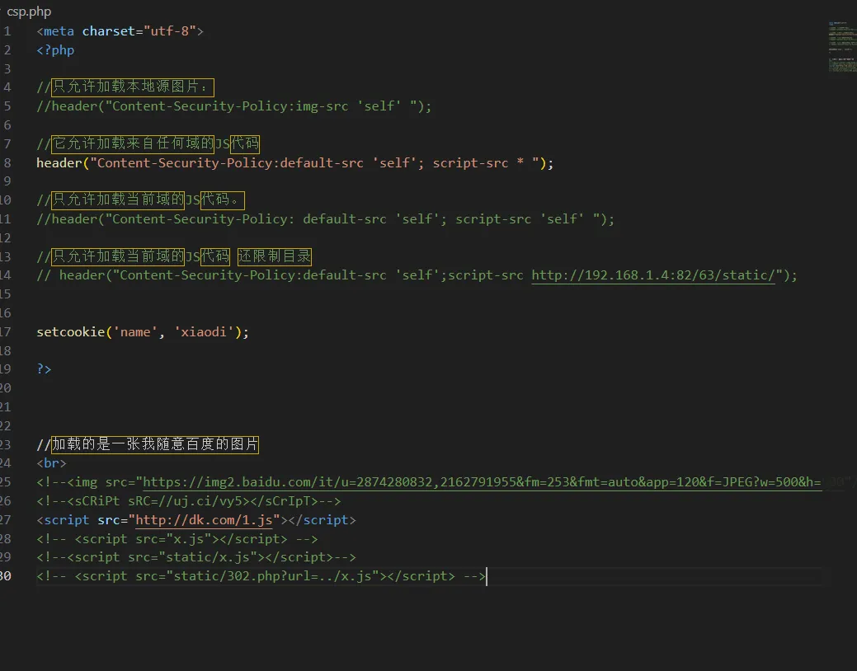Click on setcookie function name
This screenshot has width=857, height=671.
click(70, 331)
